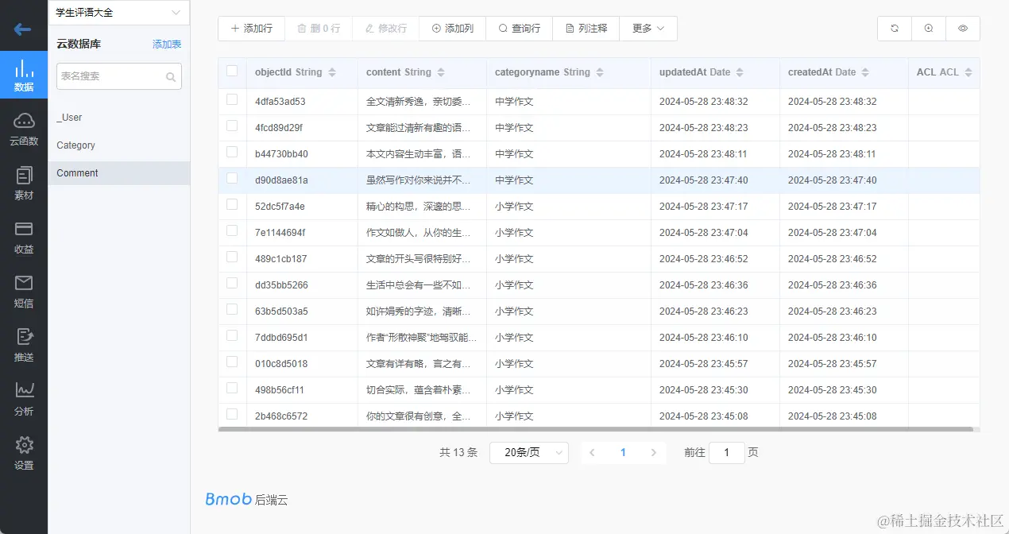Screen dimensions: 1009x534
Task: Go to next page arrow
Action: pos(654,452)
